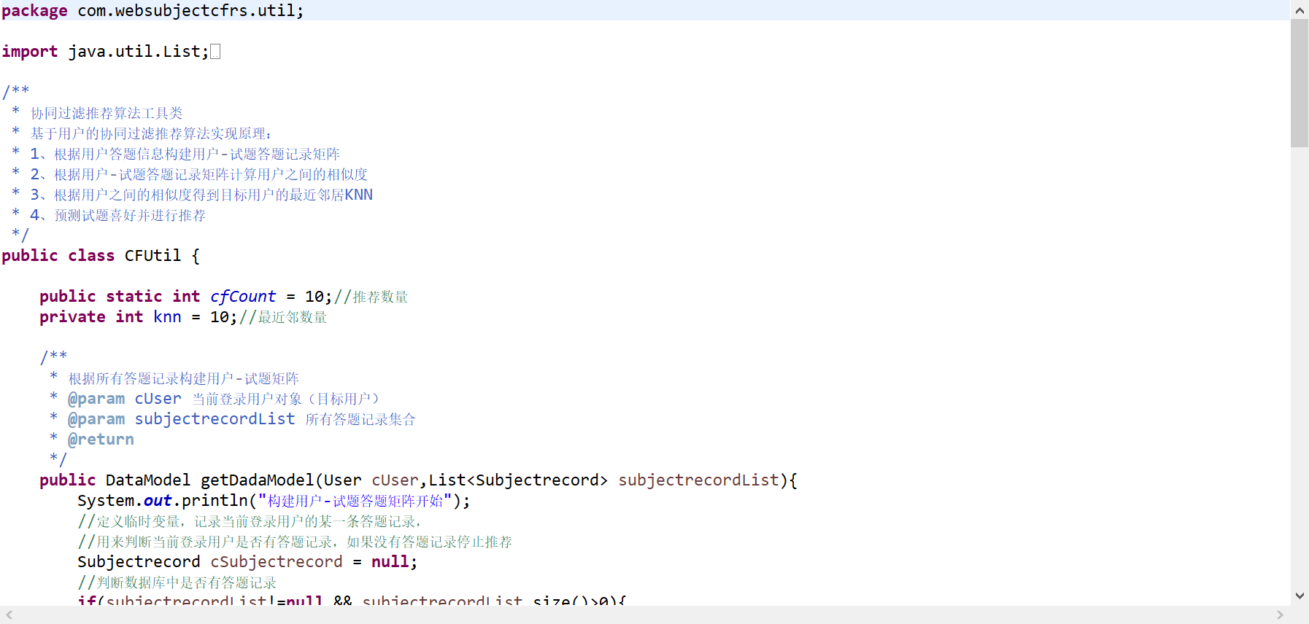This screenshot has width=1309, height=624.
Task: Click the package keyword in the first line
Action: coord(34,11)
